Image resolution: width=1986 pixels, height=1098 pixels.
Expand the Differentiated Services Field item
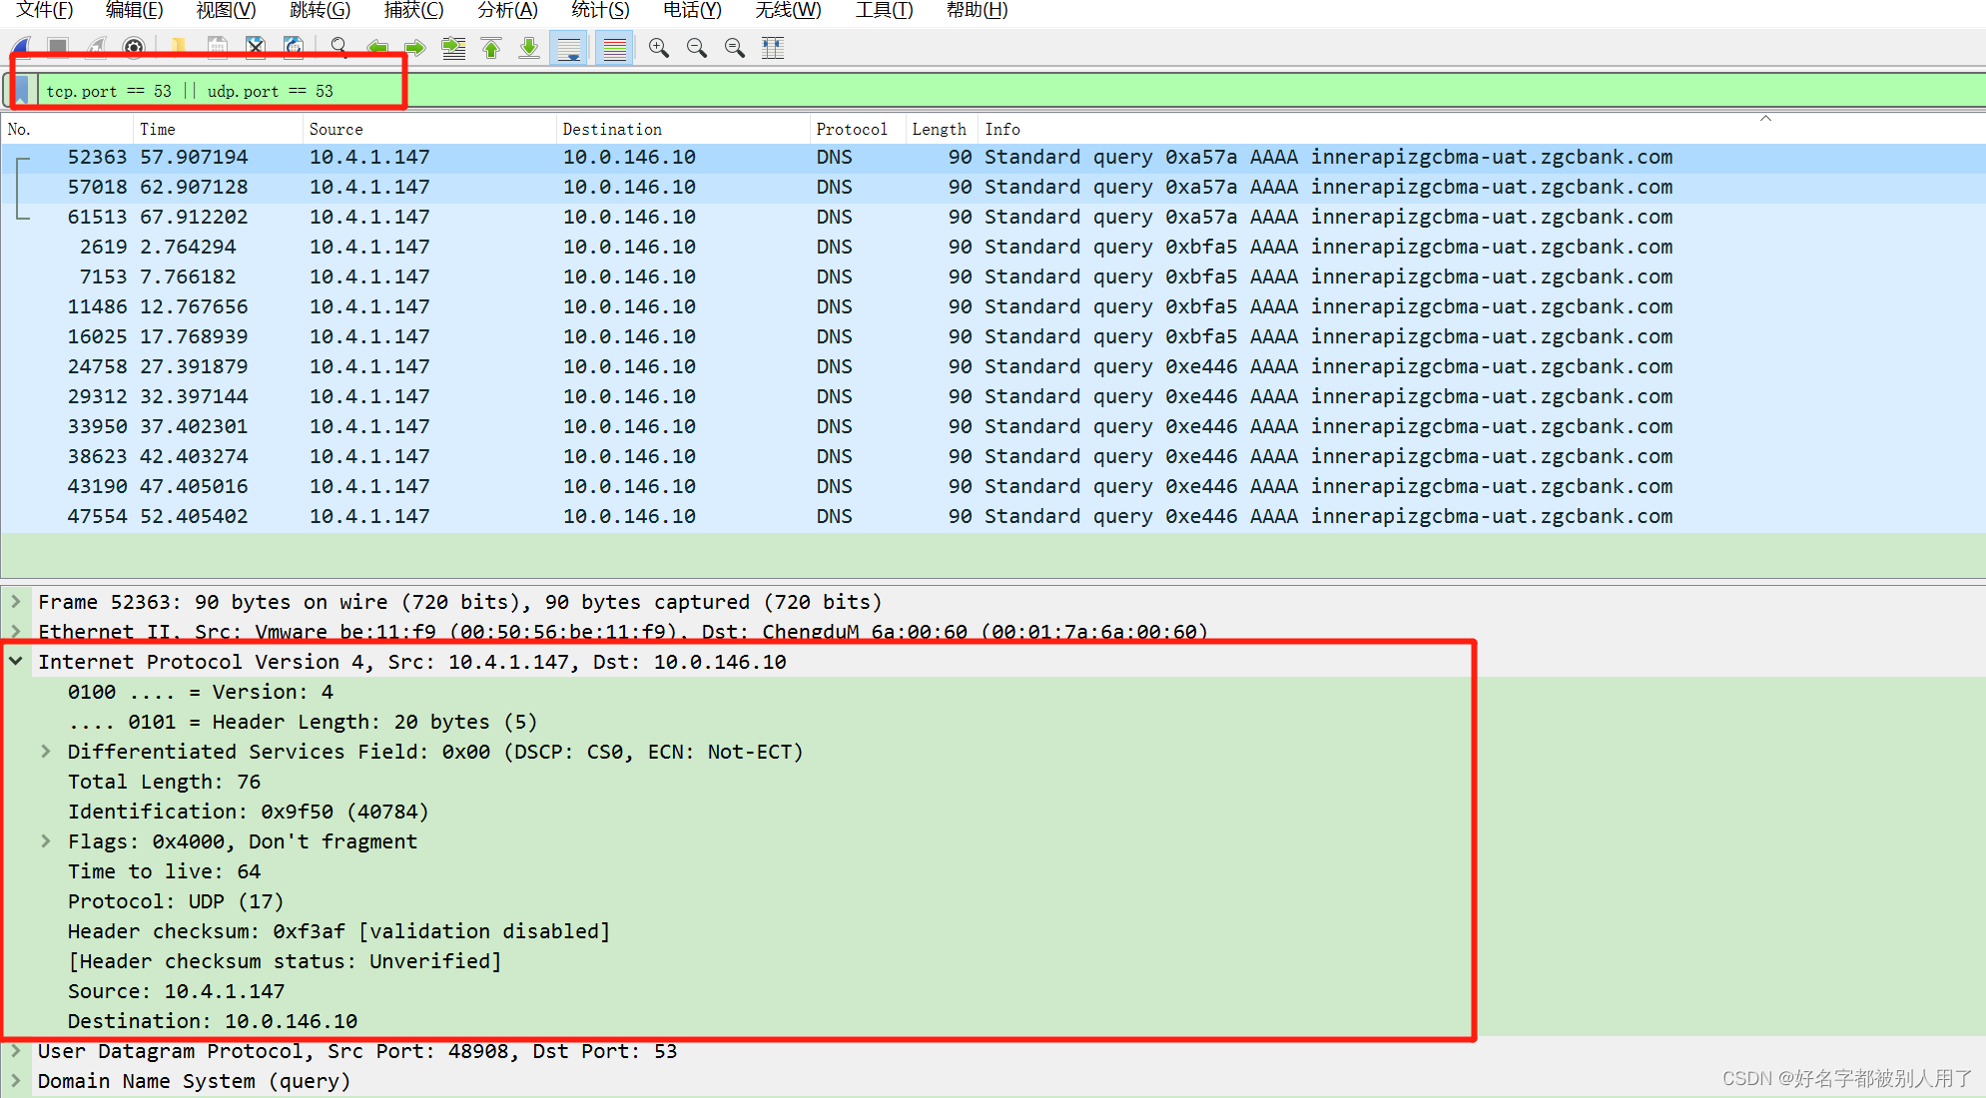click(46, 751)
